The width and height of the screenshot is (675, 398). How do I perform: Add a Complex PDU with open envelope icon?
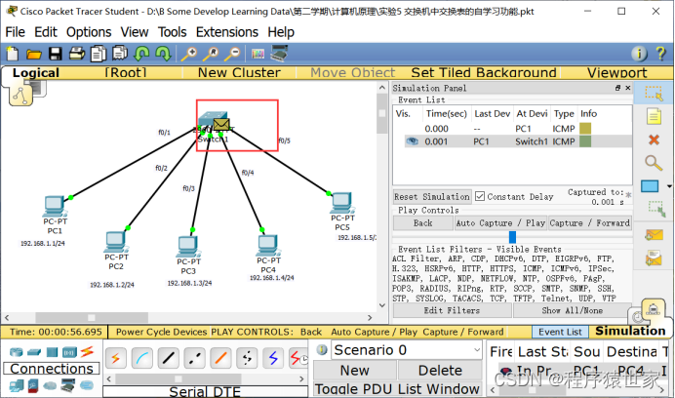pyautogui.click(x=654, y=258)
